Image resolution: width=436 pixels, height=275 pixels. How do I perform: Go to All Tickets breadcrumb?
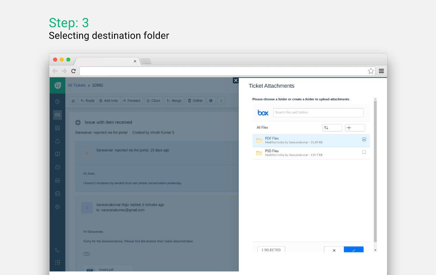coord(77,85)
